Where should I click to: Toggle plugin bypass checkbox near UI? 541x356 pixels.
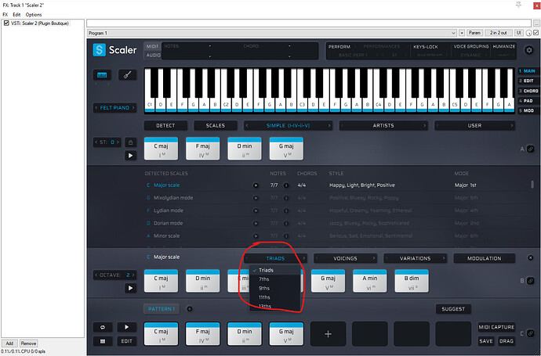(536, 33)
